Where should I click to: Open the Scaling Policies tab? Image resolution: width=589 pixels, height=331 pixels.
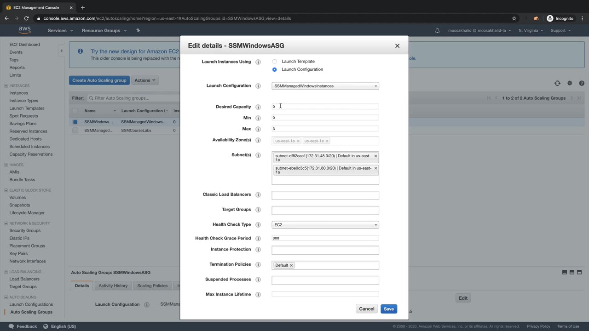click(152, 285)
